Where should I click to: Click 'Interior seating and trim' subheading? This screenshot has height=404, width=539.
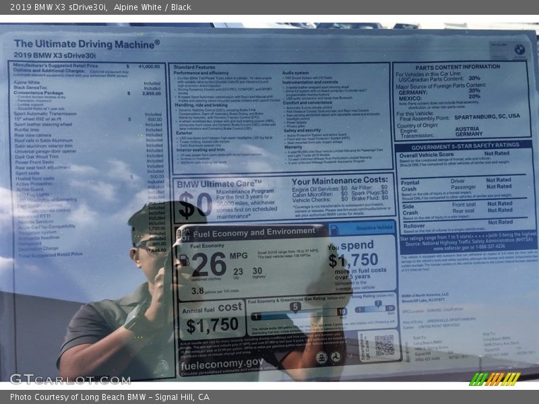(200, 149)
